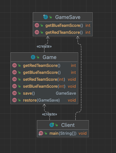Viewport: 116px width, 153px height.
Task: Click static method icon of main(String[])
Action: coord(41,133)
